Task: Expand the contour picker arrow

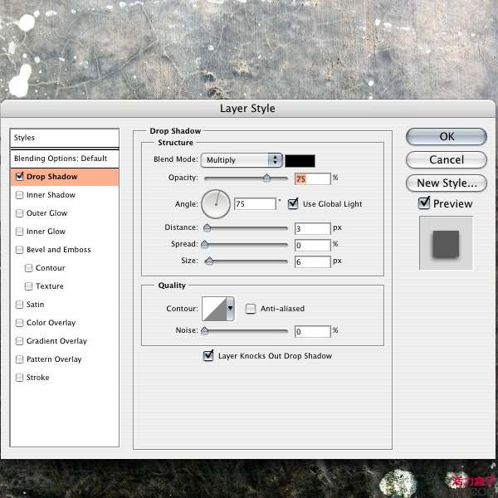Action: [230, 309]
